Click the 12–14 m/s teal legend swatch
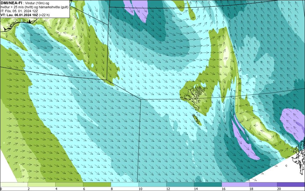This screenshot has height=191, width=305. [x=180, y=184]
